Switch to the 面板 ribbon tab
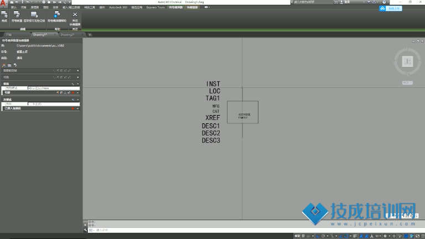This screenshot has height=239, width=425. [46, 7]
